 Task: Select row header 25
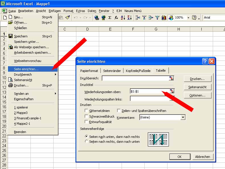tap(4, 150)
